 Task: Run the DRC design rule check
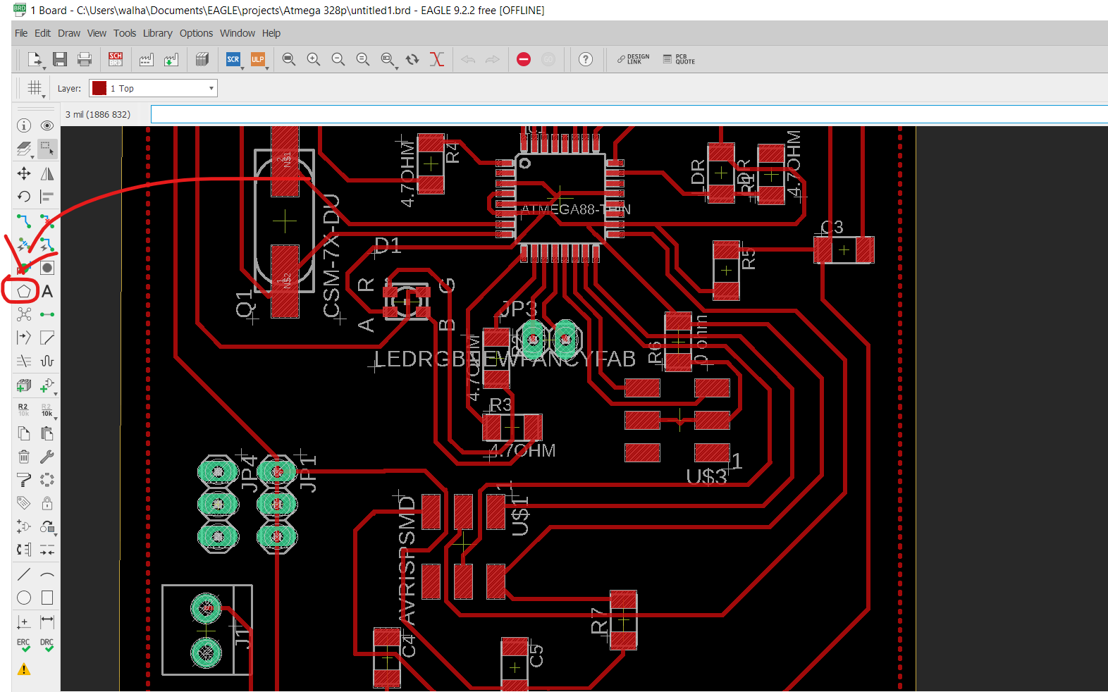(x=47, y=645)
